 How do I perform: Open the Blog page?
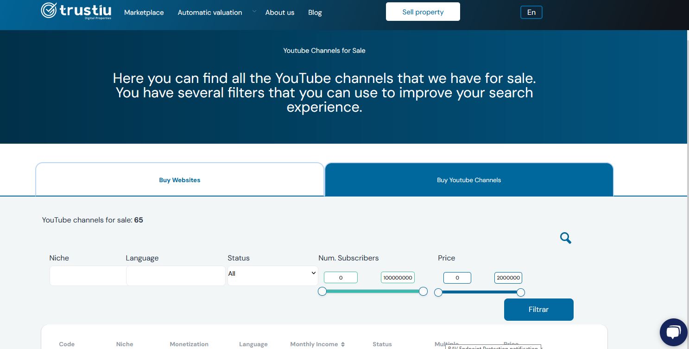[x=315, y=13]
